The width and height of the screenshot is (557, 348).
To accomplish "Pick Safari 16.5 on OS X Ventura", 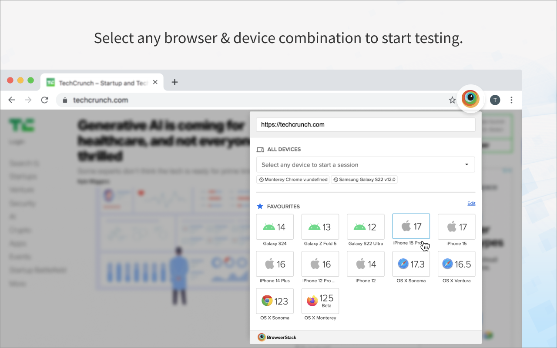I will tap(456, 264).
